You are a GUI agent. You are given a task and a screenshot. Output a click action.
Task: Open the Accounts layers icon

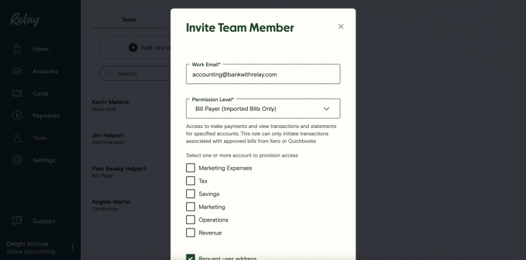(x=17, y=71)
